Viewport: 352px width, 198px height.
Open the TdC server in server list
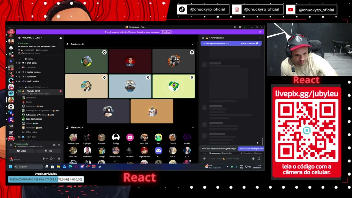11,126
